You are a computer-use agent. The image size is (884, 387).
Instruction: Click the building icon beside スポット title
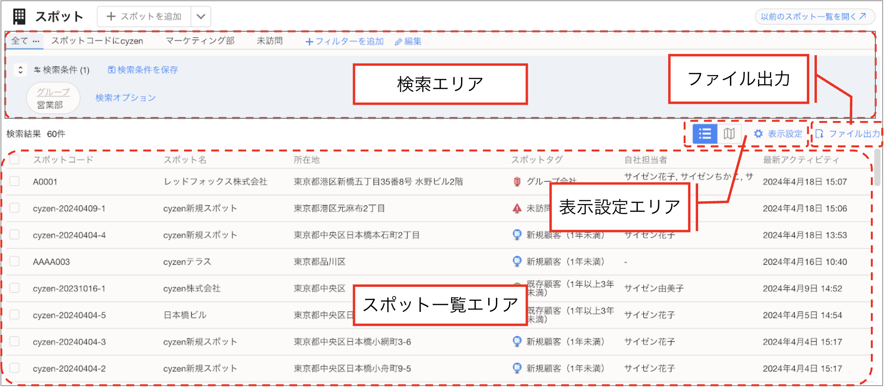coord(19,17)
